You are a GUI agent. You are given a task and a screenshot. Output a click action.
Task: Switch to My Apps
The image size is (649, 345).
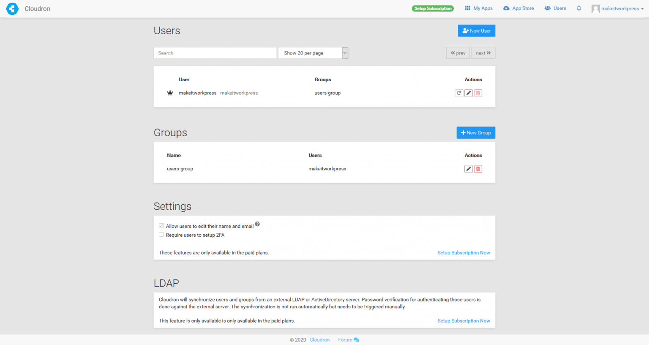[478, 8]
